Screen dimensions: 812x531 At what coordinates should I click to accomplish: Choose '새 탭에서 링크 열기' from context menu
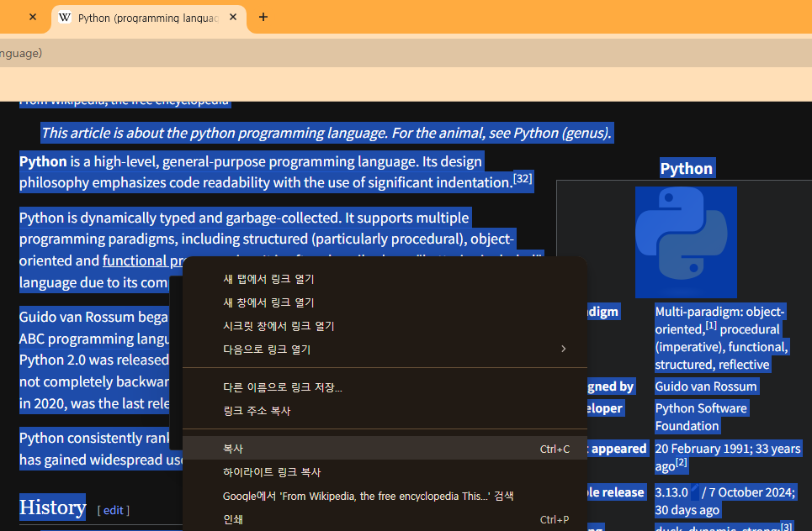pos(385,279)
